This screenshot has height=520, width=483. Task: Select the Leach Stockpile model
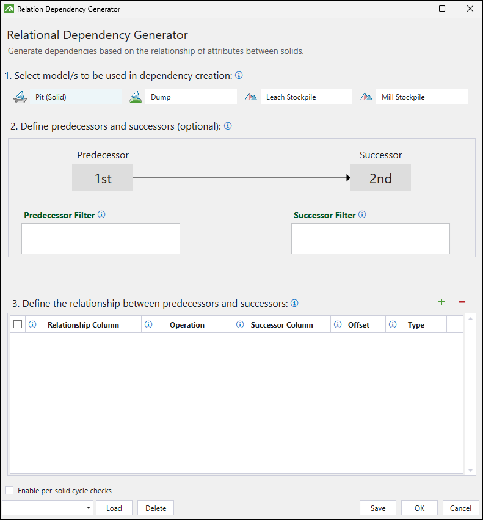tap(298, 97)
